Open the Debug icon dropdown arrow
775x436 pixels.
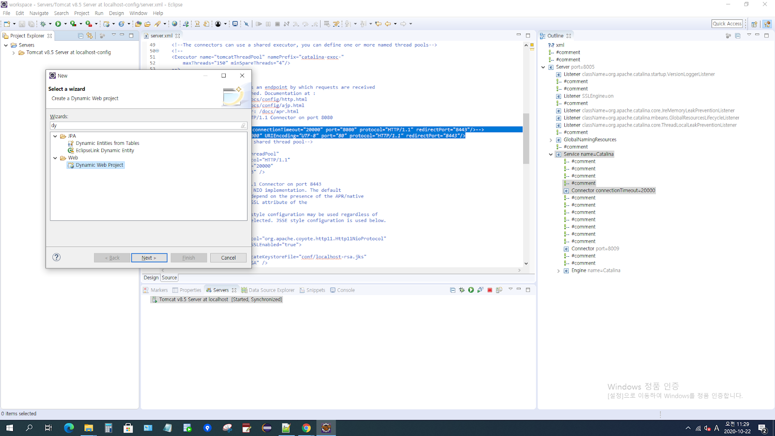50,24
